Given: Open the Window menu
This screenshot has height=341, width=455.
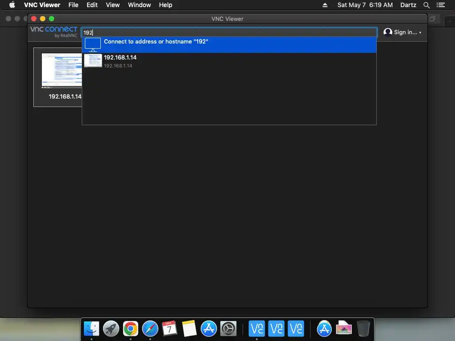Looking at the screenshot, I should [139, 5].
